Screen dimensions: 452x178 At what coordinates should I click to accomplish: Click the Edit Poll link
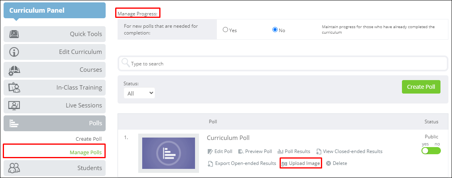point(220,151)
